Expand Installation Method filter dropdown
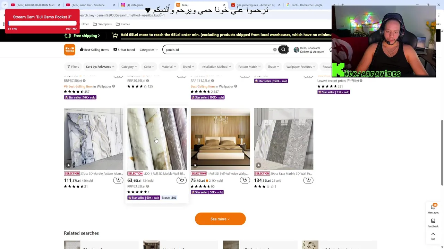This screenshot has width=444, height=249. coord(216,66)
